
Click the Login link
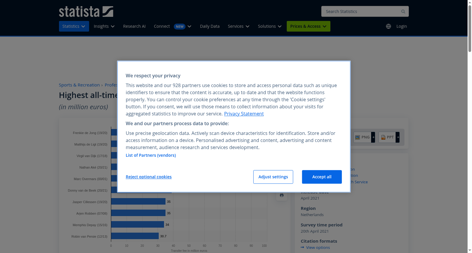pos(401,26)
